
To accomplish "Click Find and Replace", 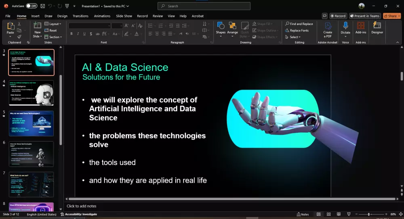I will pyautogui.click(x=299, y=24).
